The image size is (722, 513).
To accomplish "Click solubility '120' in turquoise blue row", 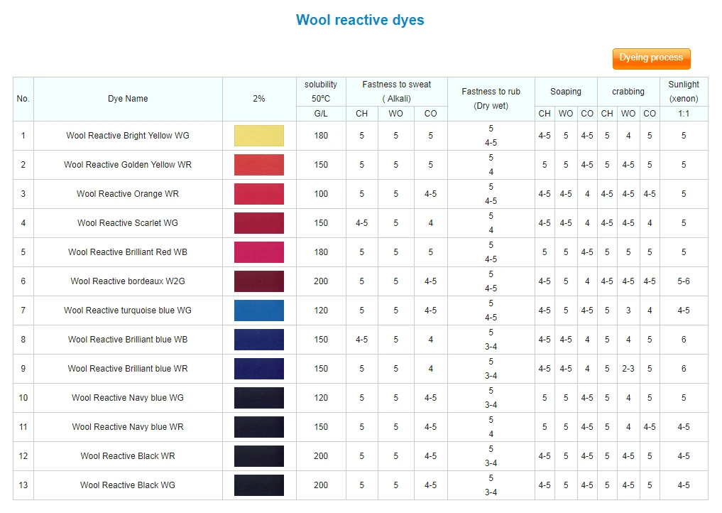I will (x=321, y=310).
